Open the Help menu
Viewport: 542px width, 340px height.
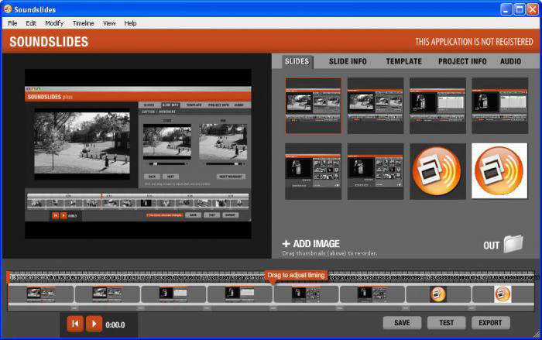[130, 23]
